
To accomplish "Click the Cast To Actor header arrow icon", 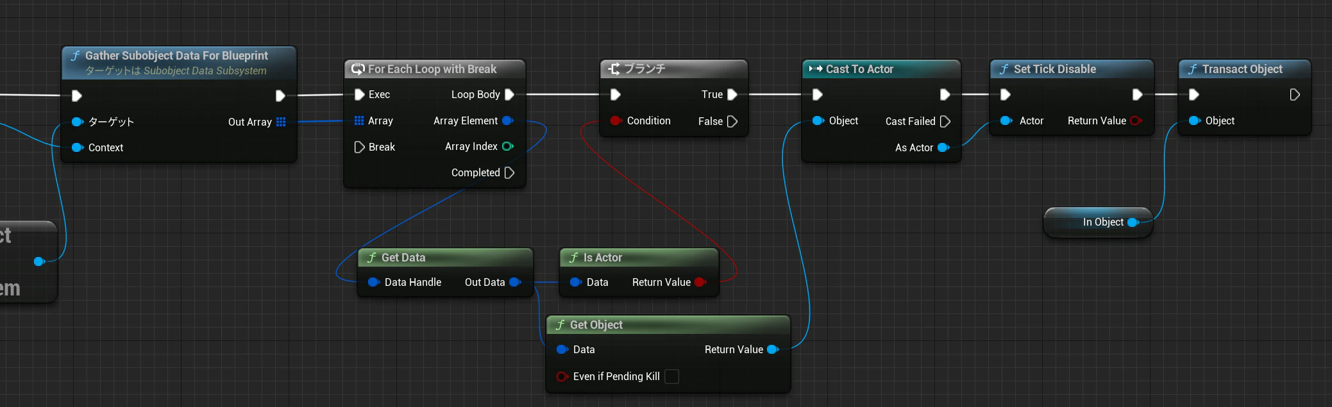I will tap(816, 69).
